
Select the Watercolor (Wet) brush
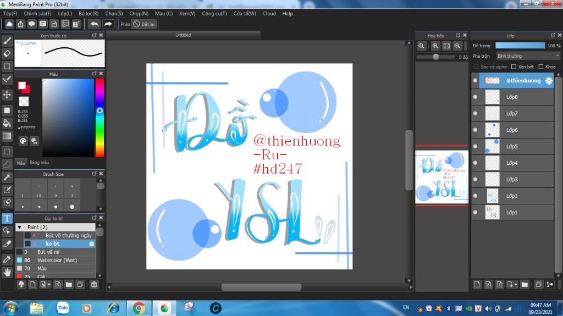tap(56, 260)
